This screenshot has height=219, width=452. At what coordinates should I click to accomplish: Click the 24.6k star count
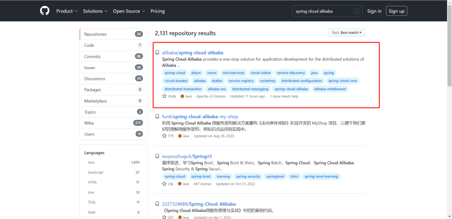pyautogui.click(x=172, y=96)
